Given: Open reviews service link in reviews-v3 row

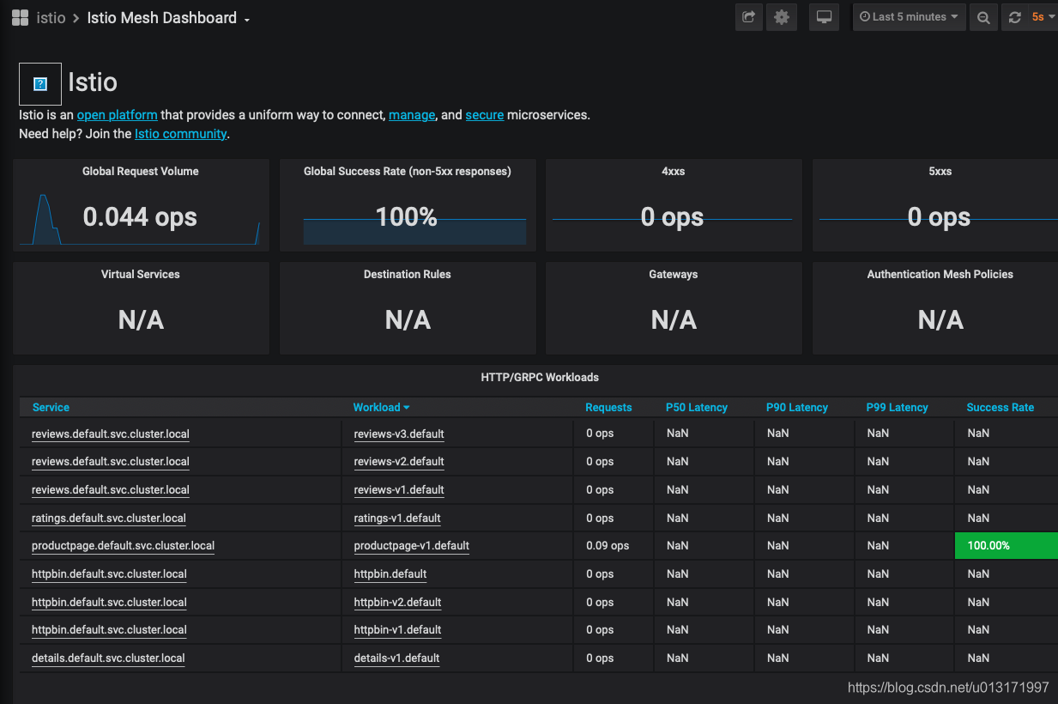Looking at the screenshot, I should click(111, 434).
